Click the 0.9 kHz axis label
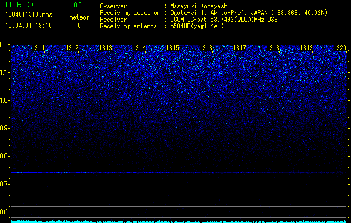Screen dimensions: 351x223 tap(4, 128)
